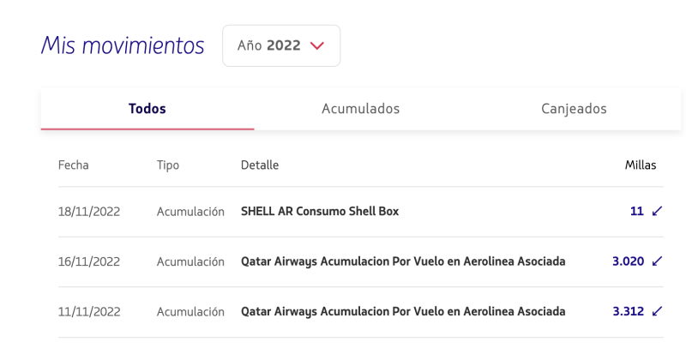Click the Detalle column header

(260, 165)
